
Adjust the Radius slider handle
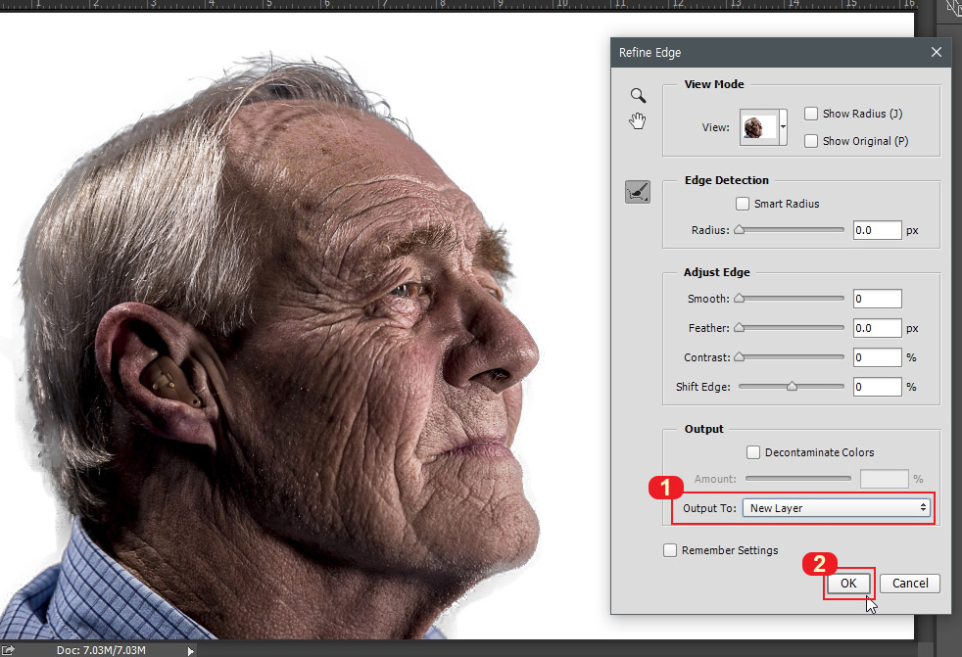[x=740, y=230]
